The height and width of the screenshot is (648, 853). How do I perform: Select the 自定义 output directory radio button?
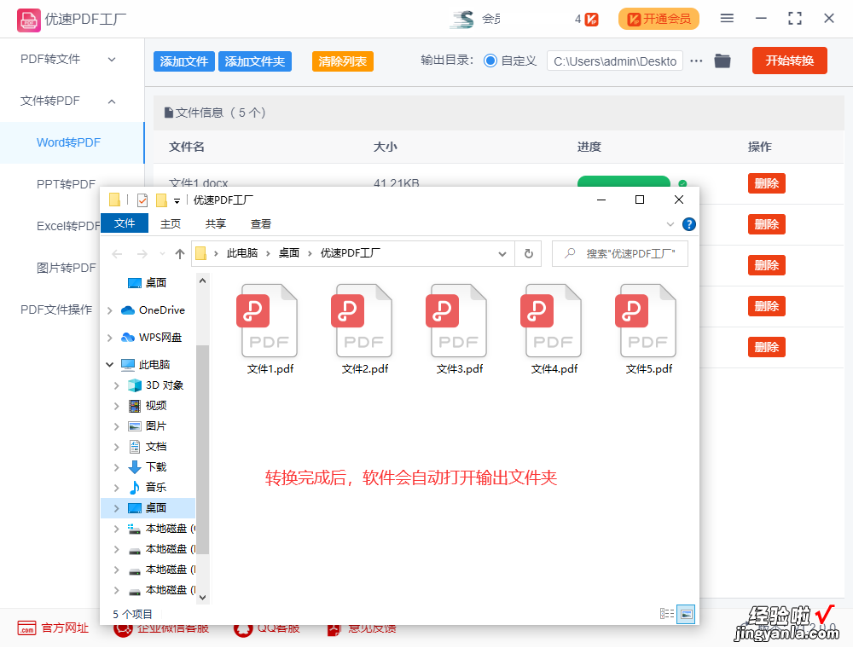click(490, 61)
